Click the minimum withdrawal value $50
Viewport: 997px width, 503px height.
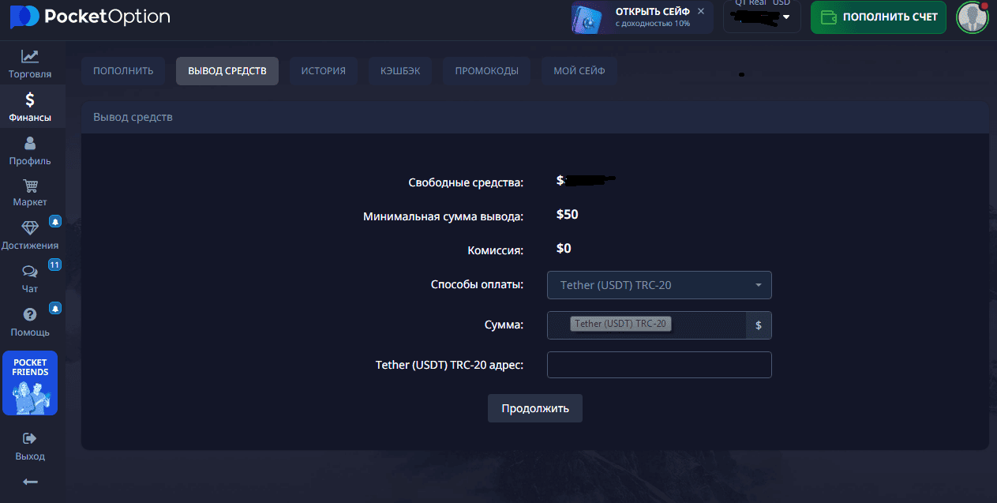[x=568, y=214]
